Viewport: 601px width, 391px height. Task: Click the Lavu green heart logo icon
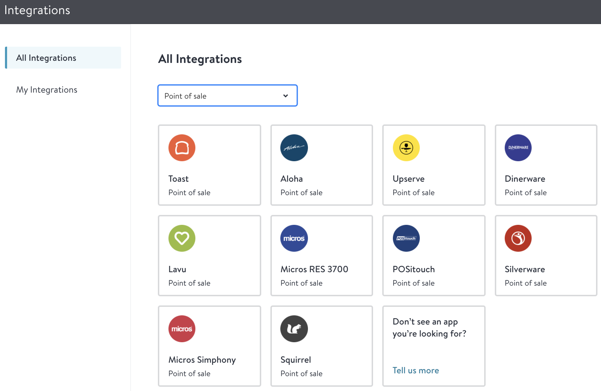(x=182, y=238)
